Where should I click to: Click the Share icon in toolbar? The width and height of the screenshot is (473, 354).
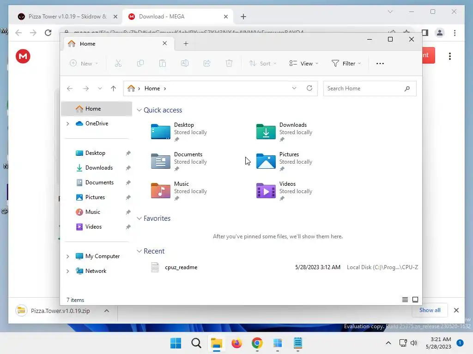coord(207,63)
